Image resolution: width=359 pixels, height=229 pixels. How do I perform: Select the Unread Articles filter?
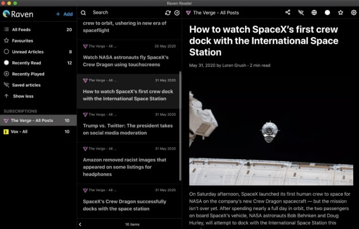point(38,52)
